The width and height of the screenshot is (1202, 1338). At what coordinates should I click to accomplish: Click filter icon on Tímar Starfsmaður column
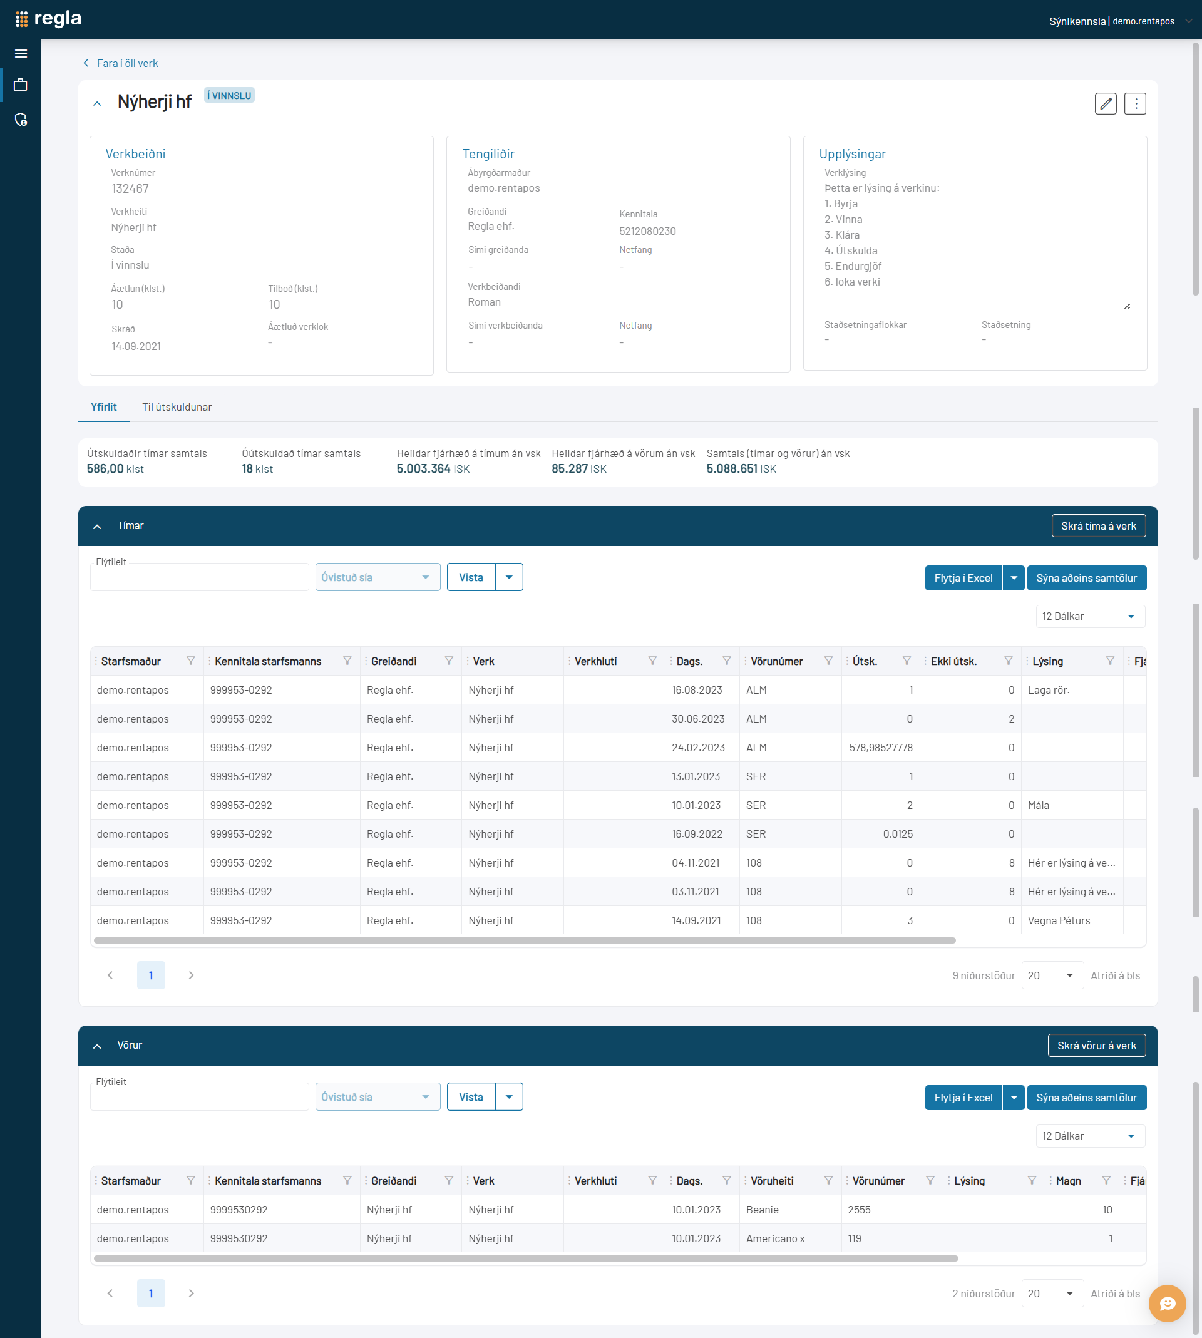point(191,661)
